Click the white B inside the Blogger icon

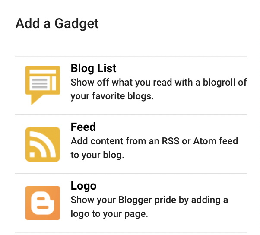coord(43,203)
